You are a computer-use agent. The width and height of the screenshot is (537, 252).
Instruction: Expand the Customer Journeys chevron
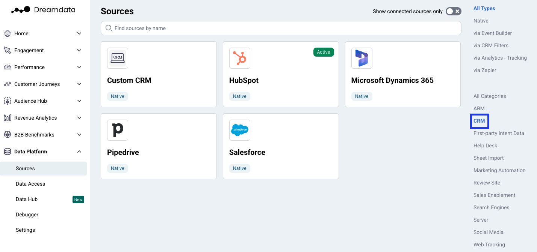coord(79,84)
